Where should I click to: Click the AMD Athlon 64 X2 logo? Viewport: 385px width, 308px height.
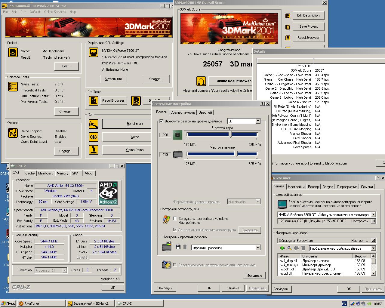[108, 193]
